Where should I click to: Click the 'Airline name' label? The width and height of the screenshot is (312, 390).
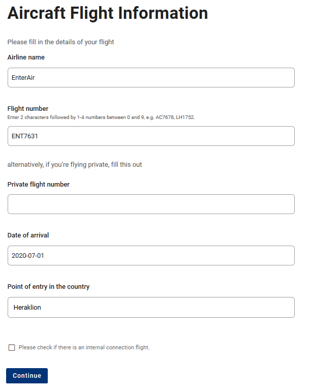coord(26,57)
